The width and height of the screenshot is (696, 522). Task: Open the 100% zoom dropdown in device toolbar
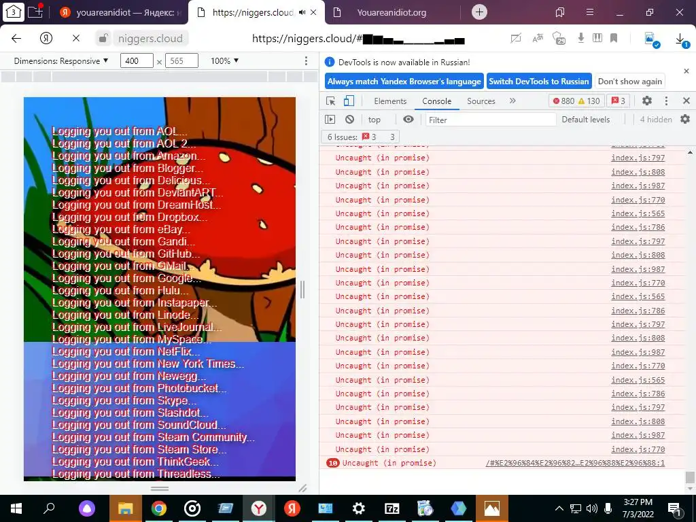click(x=224, y=60)
